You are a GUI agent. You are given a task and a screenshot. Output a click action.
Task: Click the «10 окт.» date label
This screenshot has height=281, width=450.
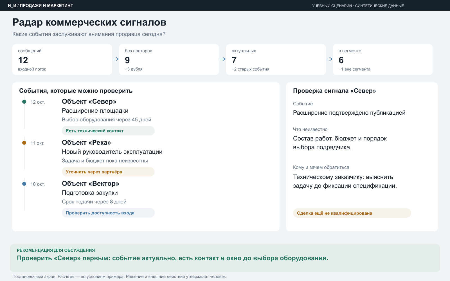click(38, 184)
